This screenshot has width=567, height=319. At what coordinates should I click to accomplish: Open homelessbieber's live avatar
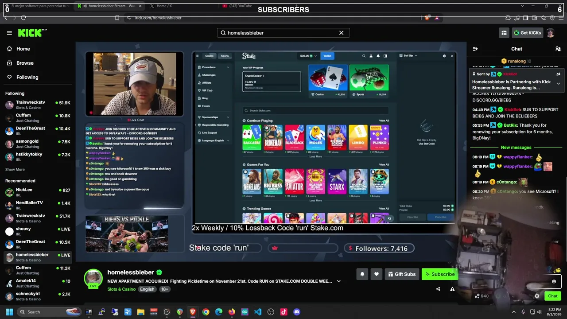[x=93, y=279]
